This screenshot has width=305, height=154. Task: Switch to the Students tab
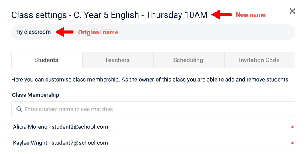point(47,60)
